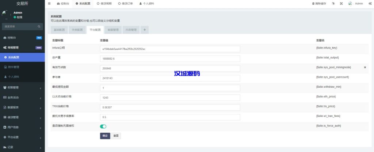Open 附件管理 in the left sidebar
The width and height of the screenshot is (374, 152).
coord(22,67)
